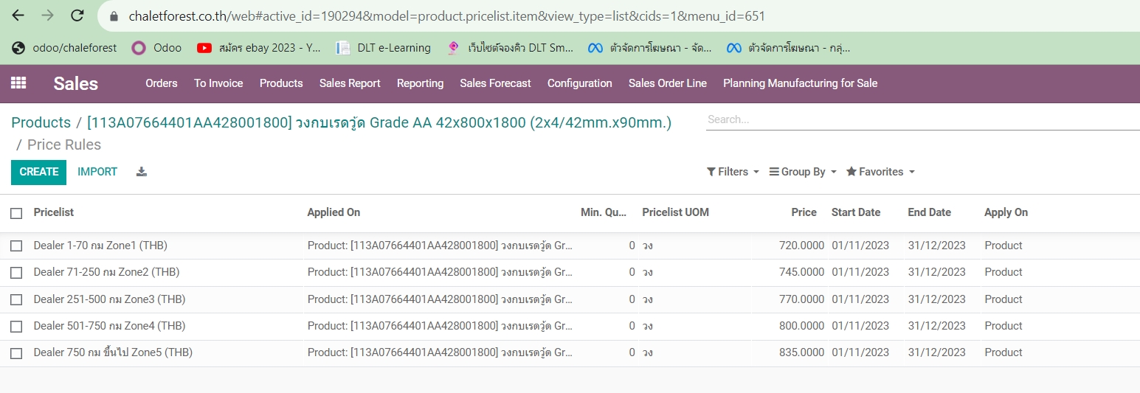Check the Dealer 1-70 Zone1 row checkbox
The image size is (1140, 393).
click(16, 246)
